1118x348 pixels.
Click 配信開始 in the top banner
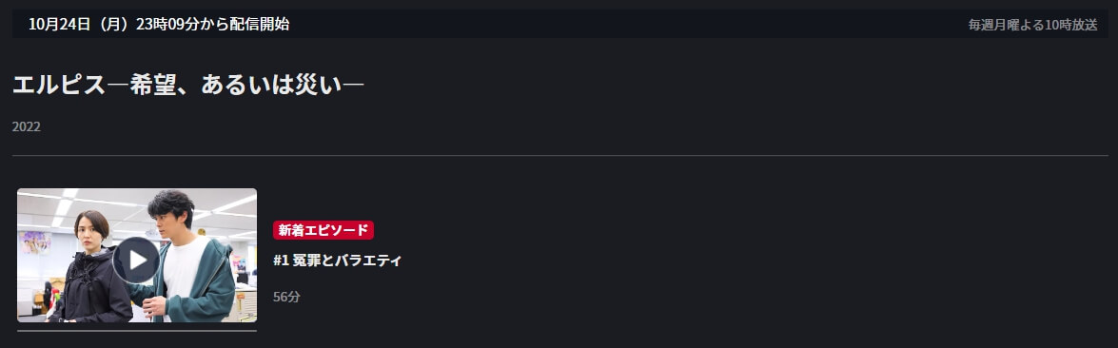[260, 24]
